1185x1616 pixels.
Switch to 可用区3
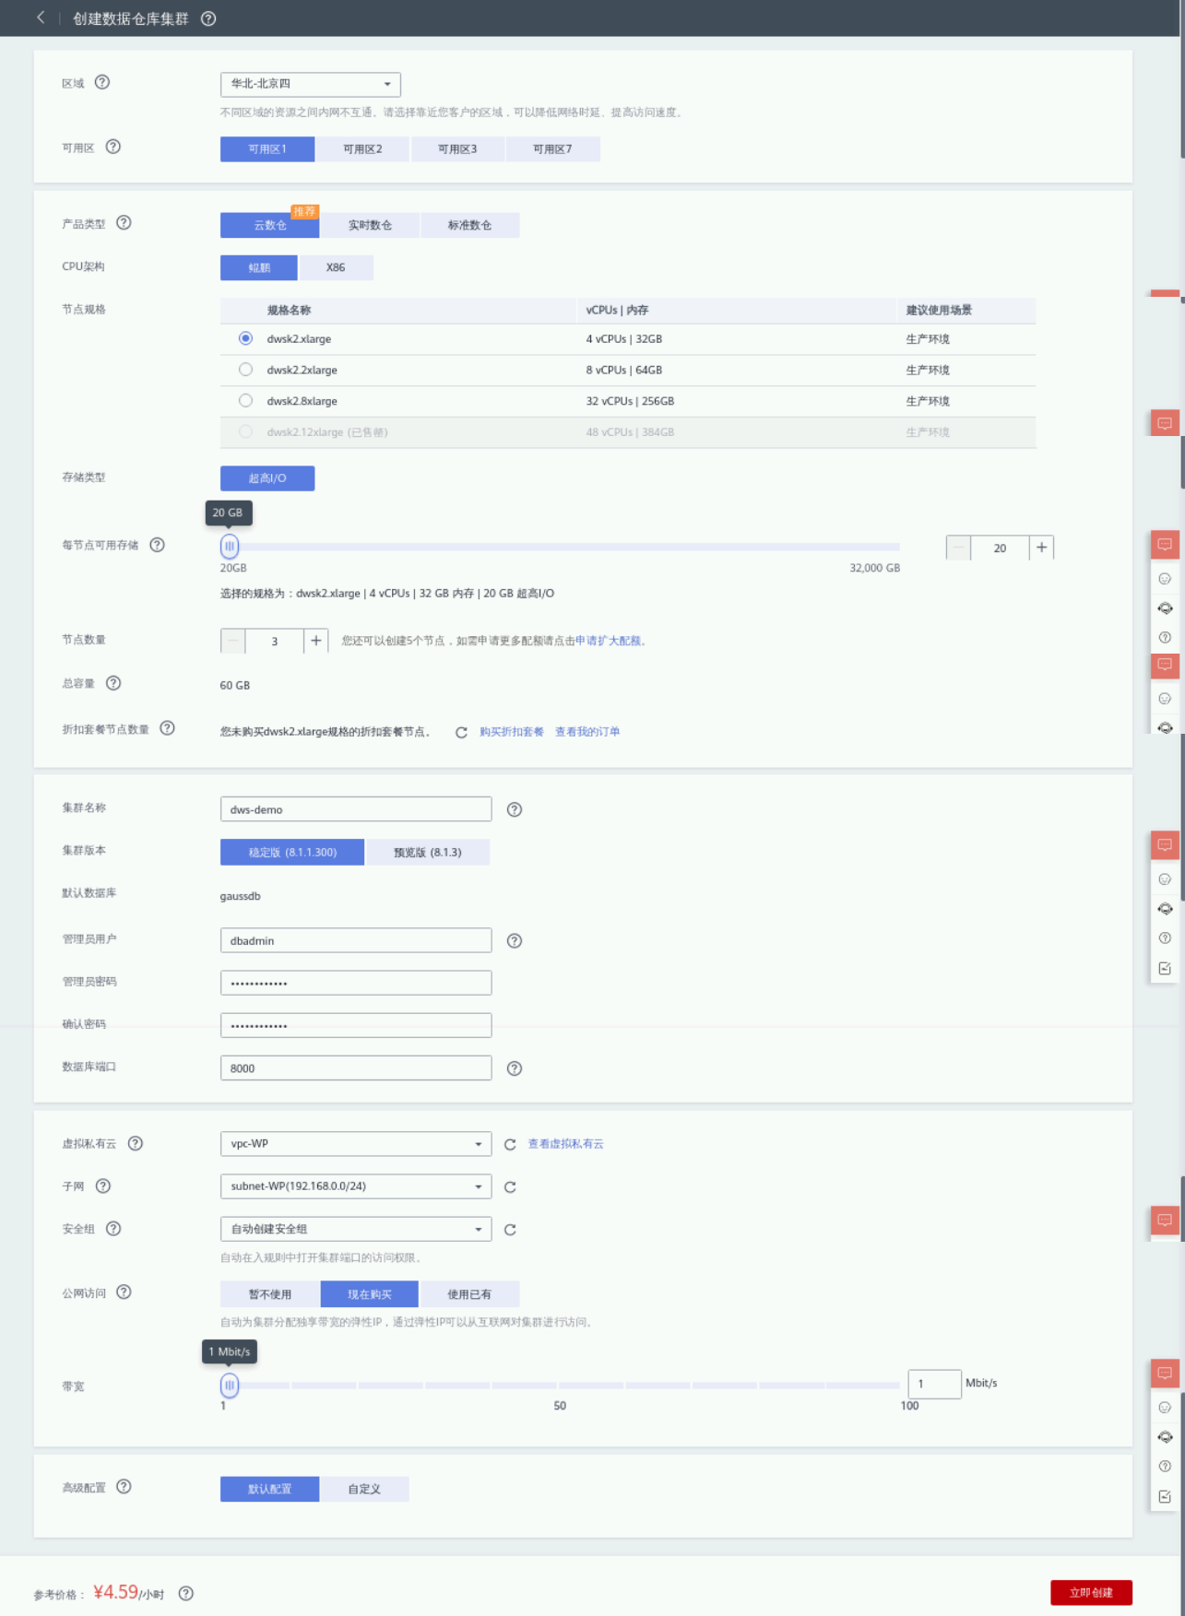[x=457, y=149]
